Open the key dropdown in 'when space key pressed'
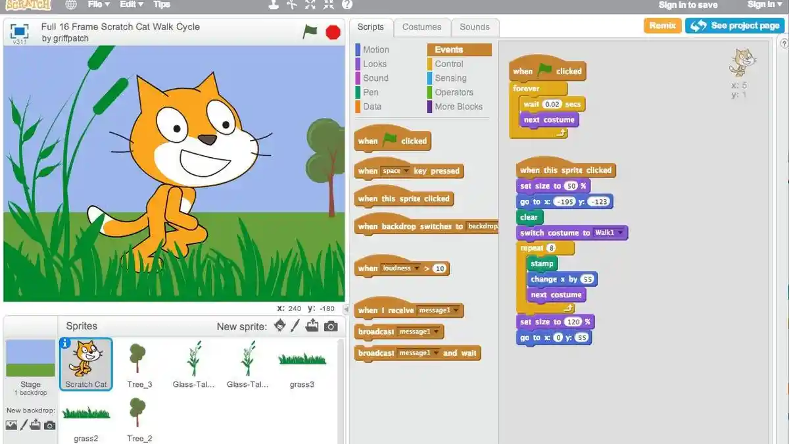Screen dimensions: 789x444 406,171
